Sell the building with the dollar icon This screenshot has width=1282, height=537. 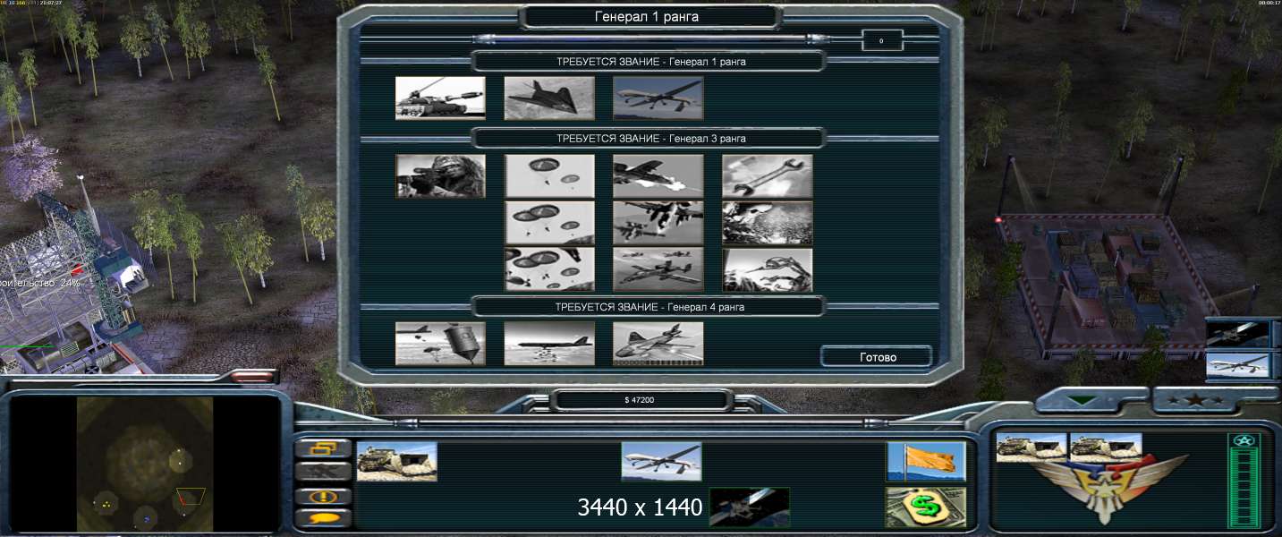tap(926, 507)
